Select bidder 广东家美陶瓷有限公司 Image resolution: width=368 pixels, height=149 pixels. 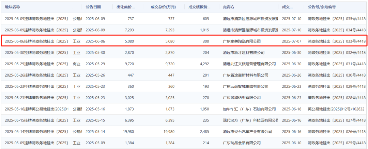click(x=242, y=41)
